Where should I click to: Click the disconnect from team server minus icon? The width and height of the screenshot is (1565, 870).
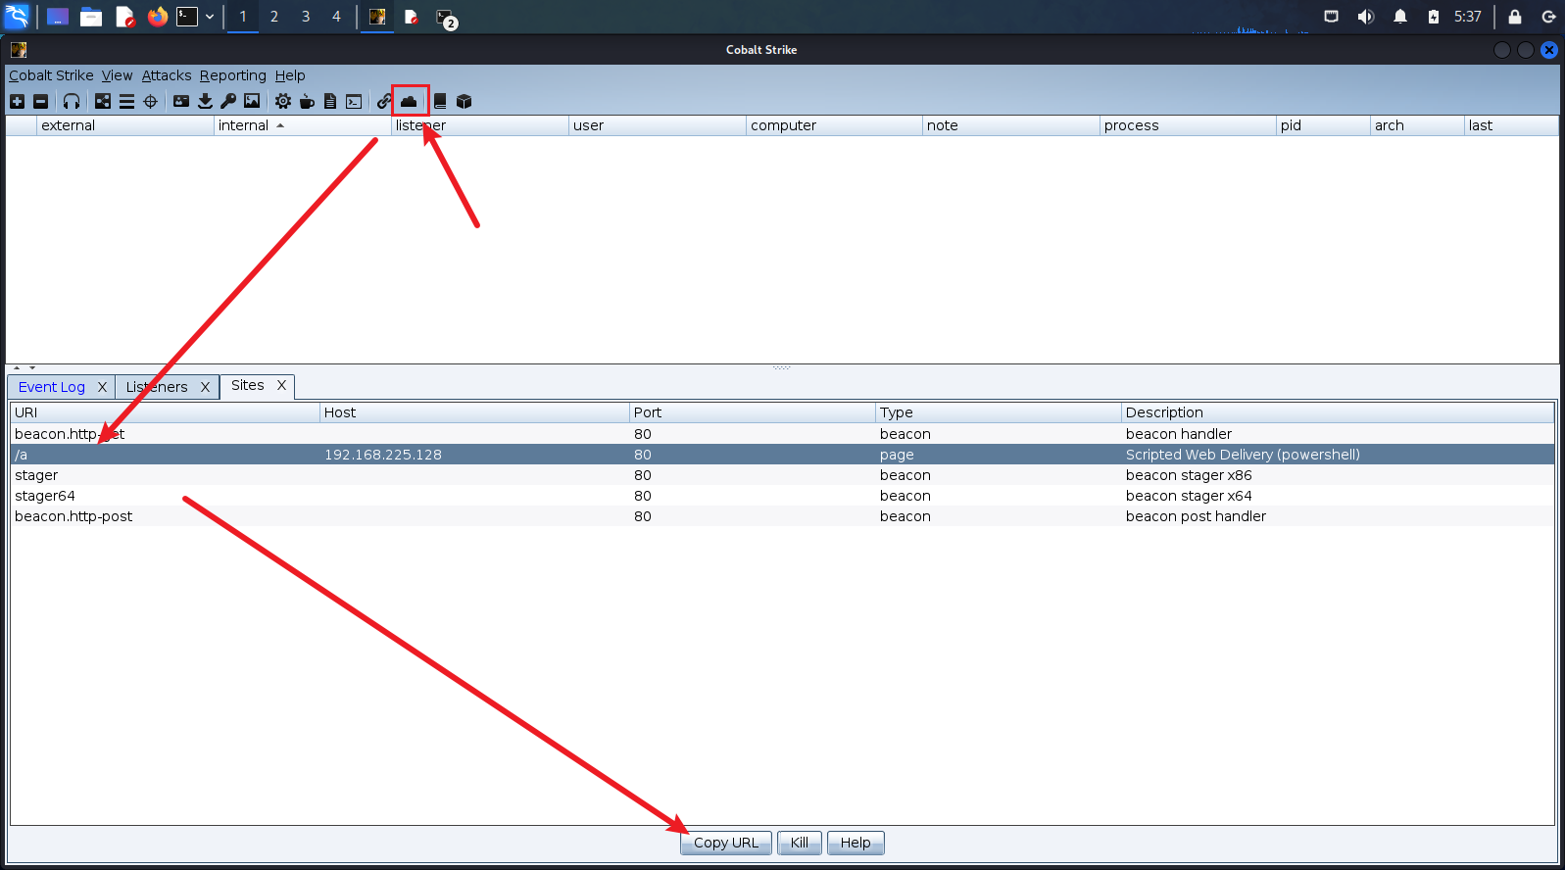point(40,101)
